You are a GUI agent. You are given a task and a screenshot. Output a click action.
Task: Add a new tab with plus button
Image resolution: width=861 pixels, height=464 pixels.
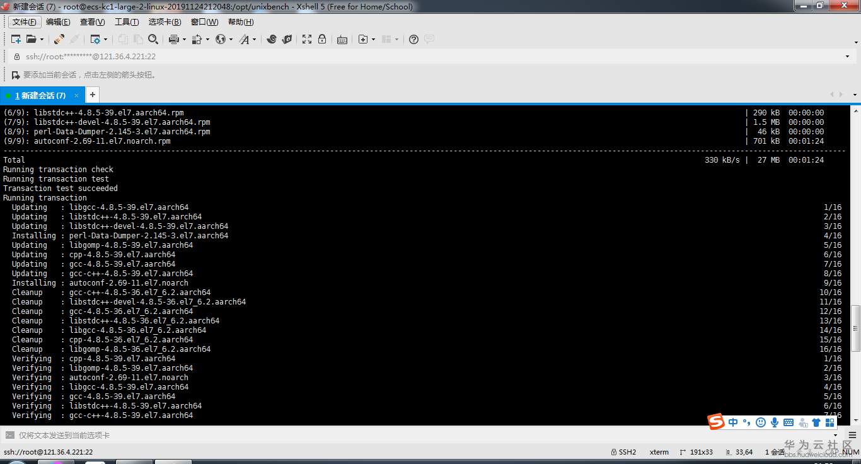(x=92, y=95)
